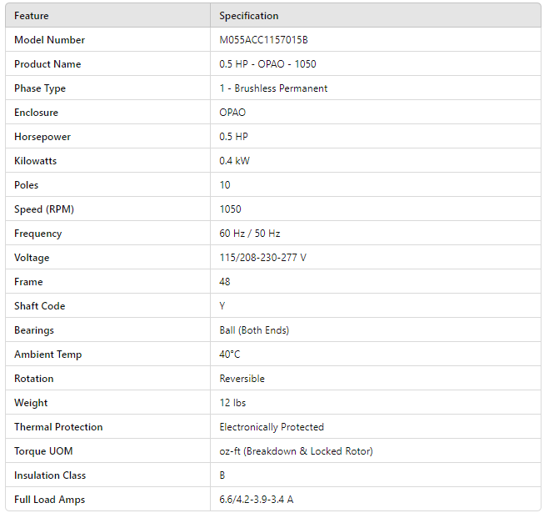Click the Phase Type label
This screenshot has width=549, height=518.
pos(40,88)
